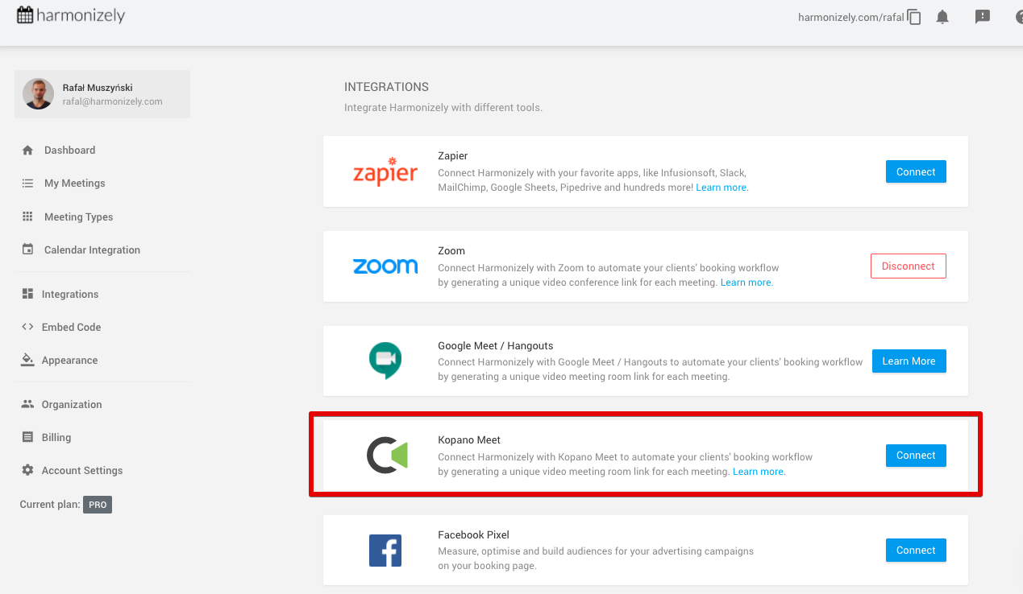Click the help question mark icon
This screenshot has width=1023, height=594.
tap(1019, 17)
